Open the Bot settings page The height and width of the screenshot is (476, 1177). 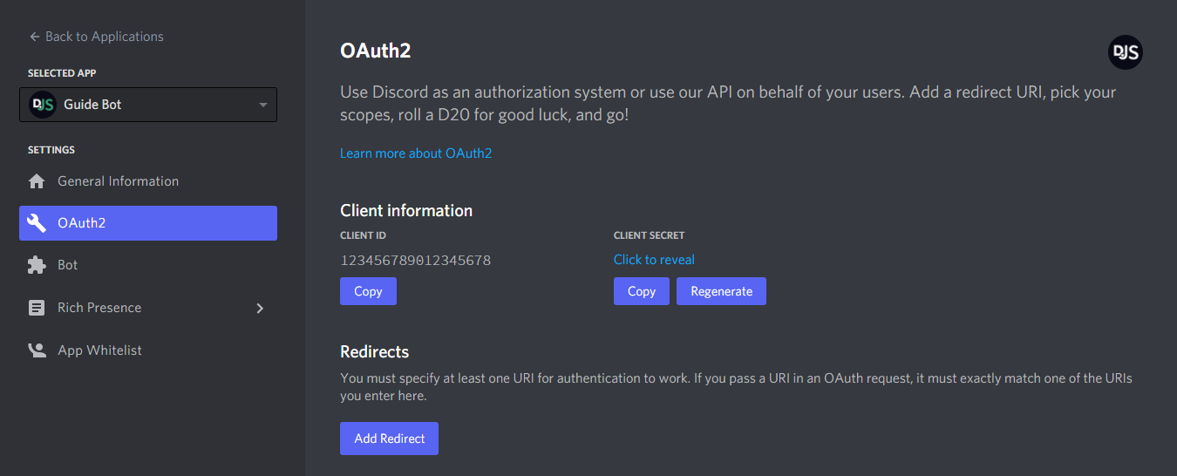(68, 265)
